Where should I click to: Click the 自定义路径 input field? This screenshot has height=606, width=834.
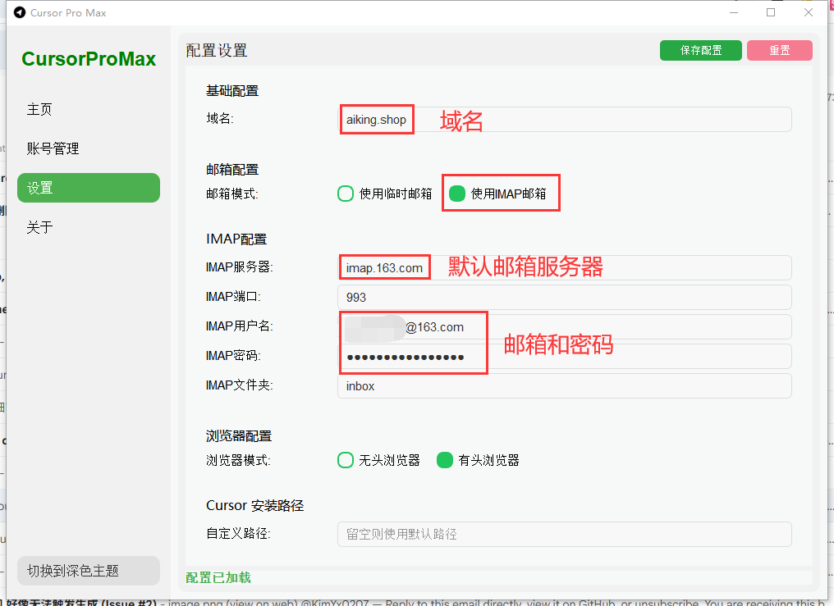point(564,534)
